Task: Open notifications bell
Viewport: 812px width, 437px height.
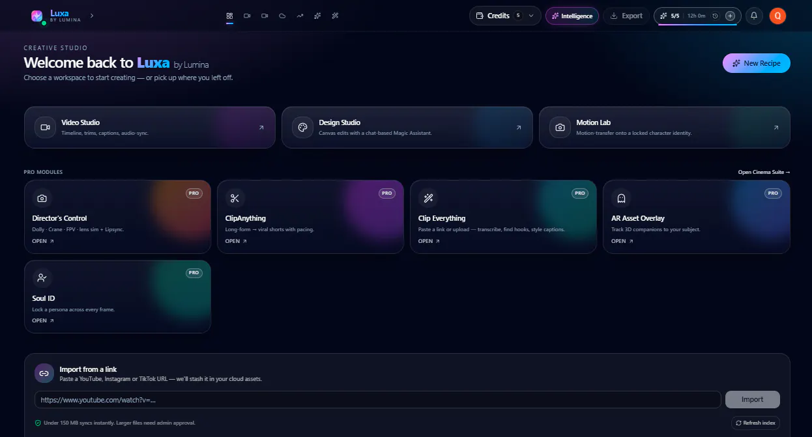Action: pyautogui.click(x=754, y=16)
